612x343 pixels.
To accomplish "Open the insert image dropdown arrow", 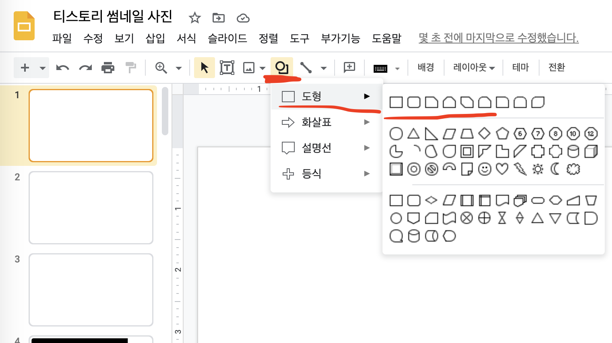I will pyautogui.click(x=263, y=68).
